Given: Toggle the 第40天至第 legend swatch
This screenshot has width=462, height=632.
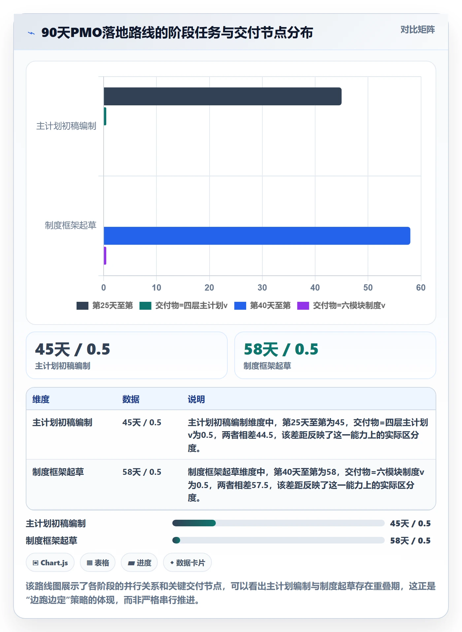Looking at the screenshot, I should (x=240, y=305).
